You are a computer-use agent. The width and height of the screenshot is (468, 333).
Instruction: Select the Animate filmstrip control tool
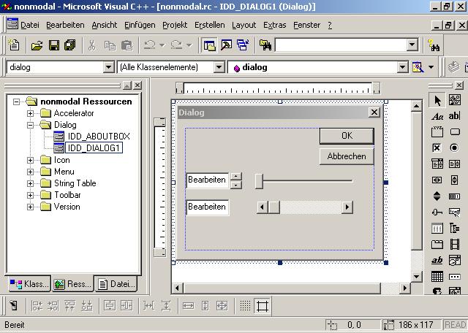[455, 245]
